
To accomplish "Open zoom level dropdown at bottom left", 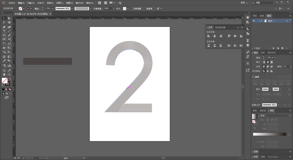I will click(23, 158).
